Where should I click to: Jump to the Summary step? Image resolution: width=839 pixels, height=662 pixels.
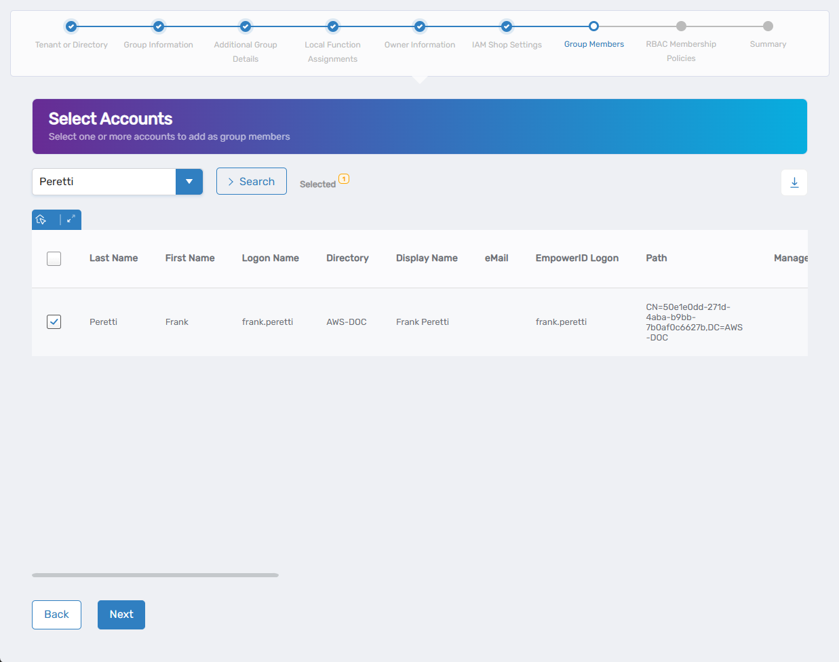tap(768, 26)
